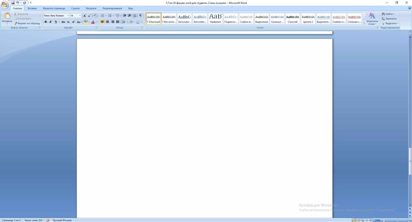This screenshot has height=222, width=412.
Task: Toggle underline Ч formatting
Action: click(x=55, y=22)
